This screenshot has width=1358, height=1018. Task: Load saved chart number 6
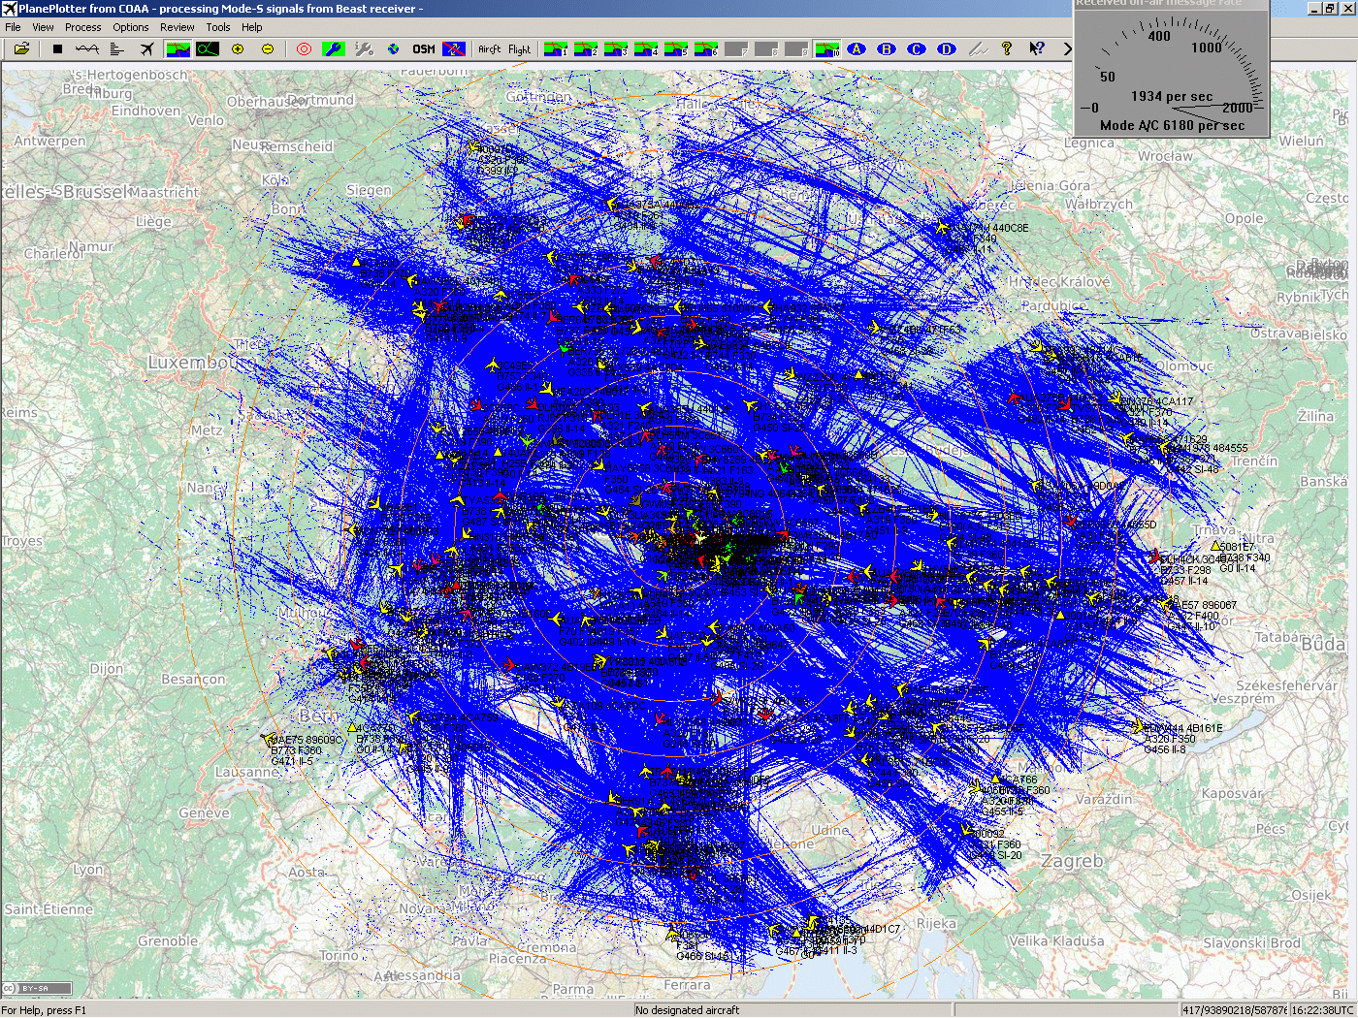pyautogui.click(x=705, y=48)
